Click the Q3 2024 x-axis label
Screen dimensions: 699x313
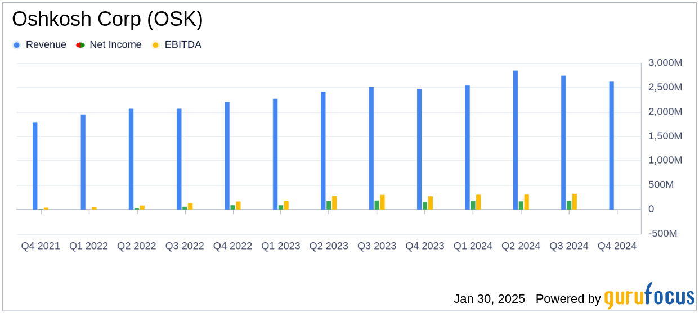tap(569, 246)
